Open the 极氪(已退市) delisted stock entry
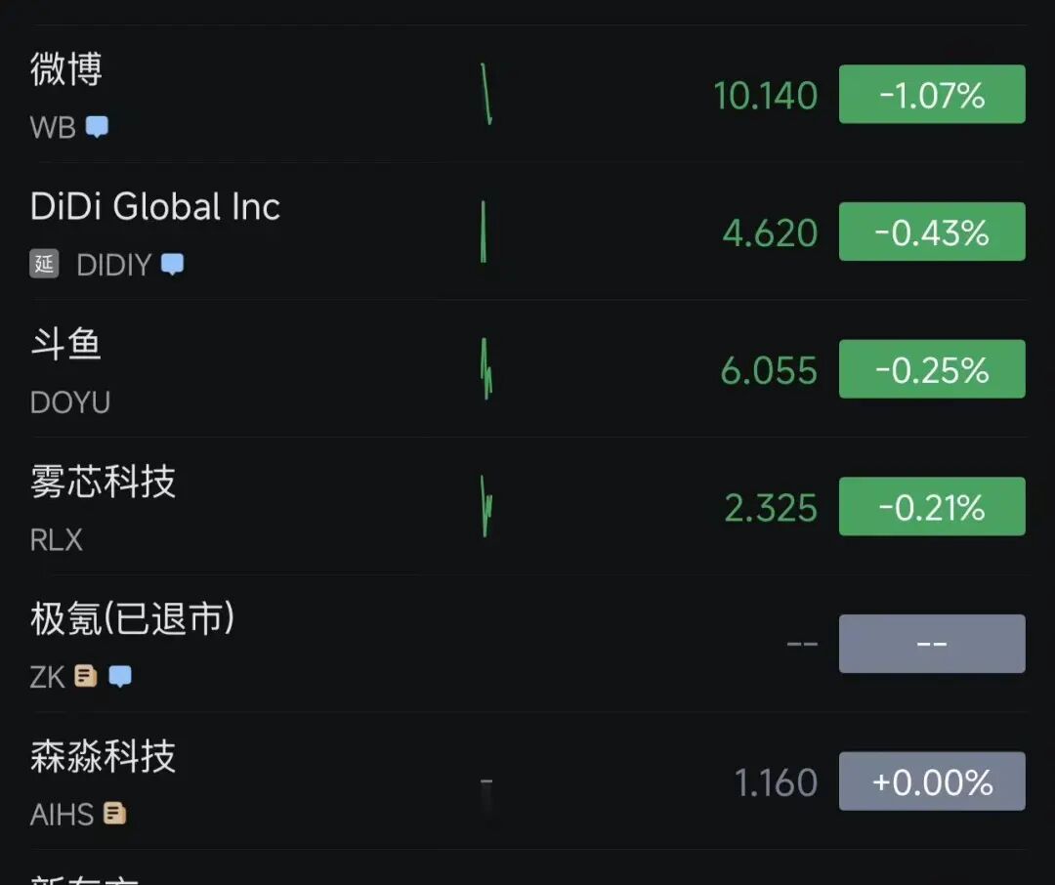This screenshot has height=885, width=1055. [133, 619]
